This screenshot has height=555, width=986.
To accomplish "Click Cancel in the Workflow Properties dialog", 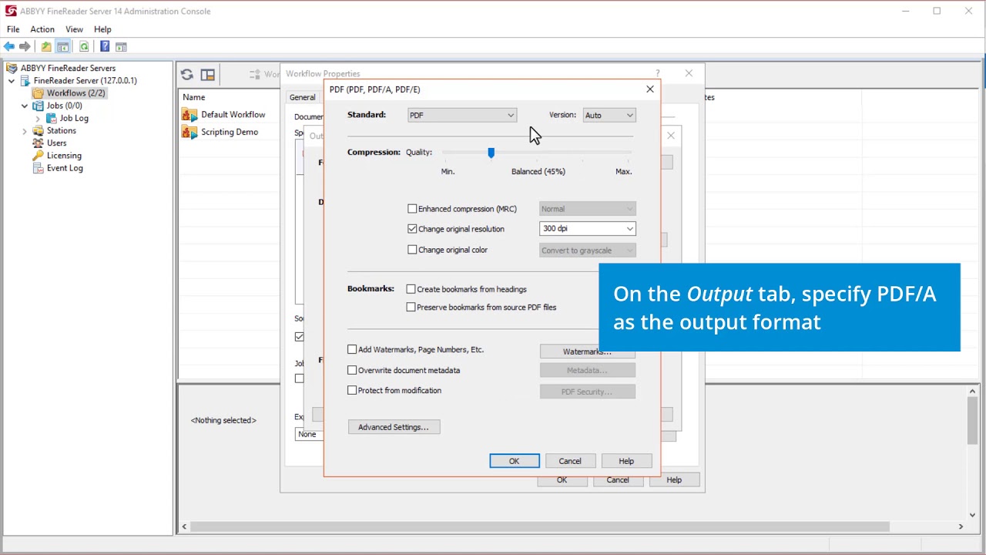I will click(618, 479).
